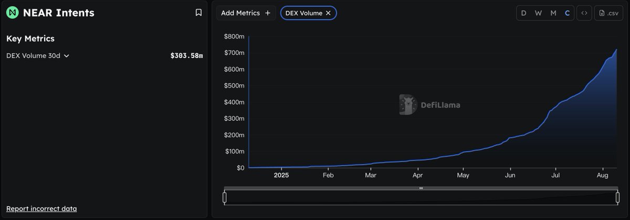Viewport: 630px width, 220px height.
Task: Open the embed code icon button
Action: click(x=584, y=13)
